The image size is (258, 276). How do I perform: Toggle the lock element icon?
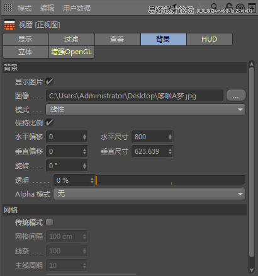[x=229, y=7]
